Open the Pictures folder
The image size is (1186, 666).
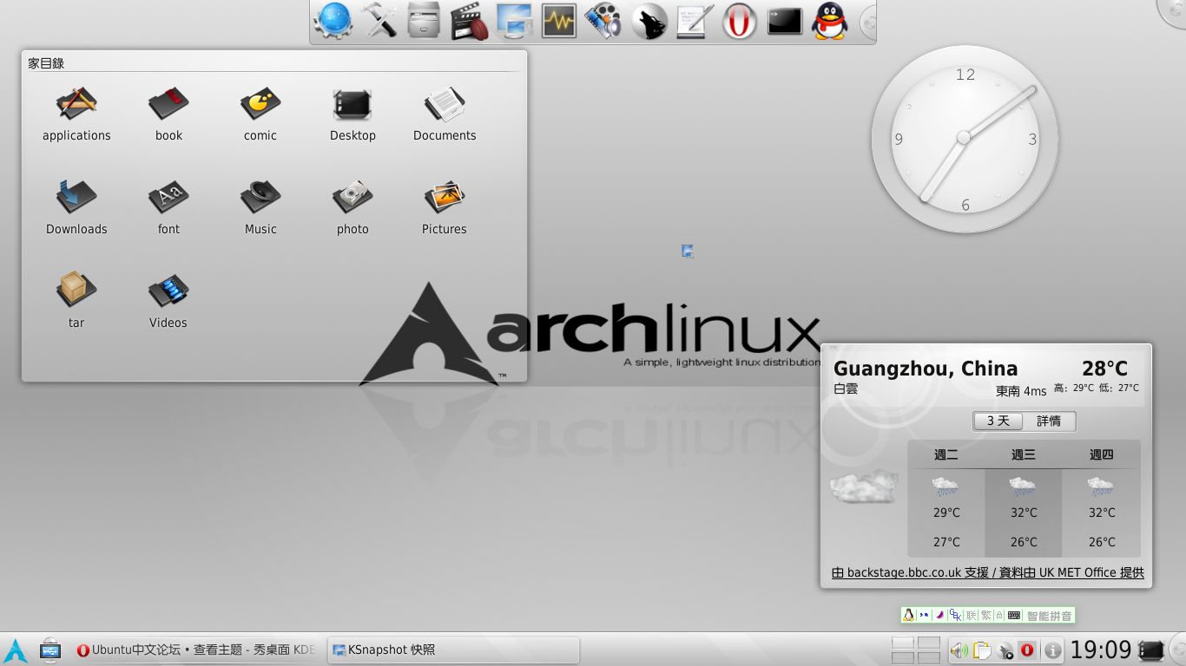(x=445, y=208)
